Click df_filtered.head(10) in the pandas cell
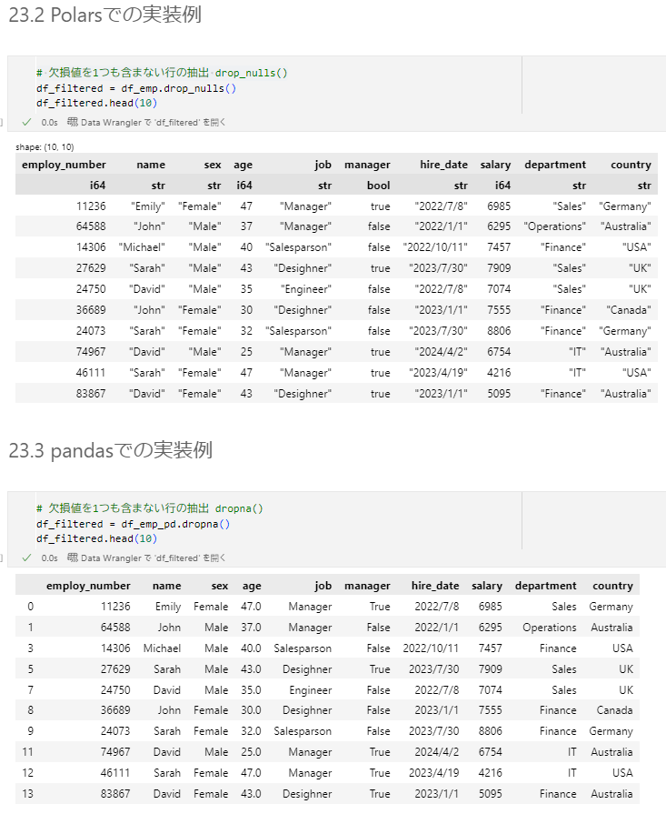 pos(96,538)
